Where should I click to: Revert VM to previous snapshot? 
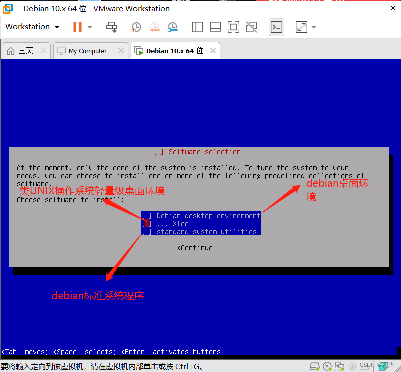[x=154, y=27]
